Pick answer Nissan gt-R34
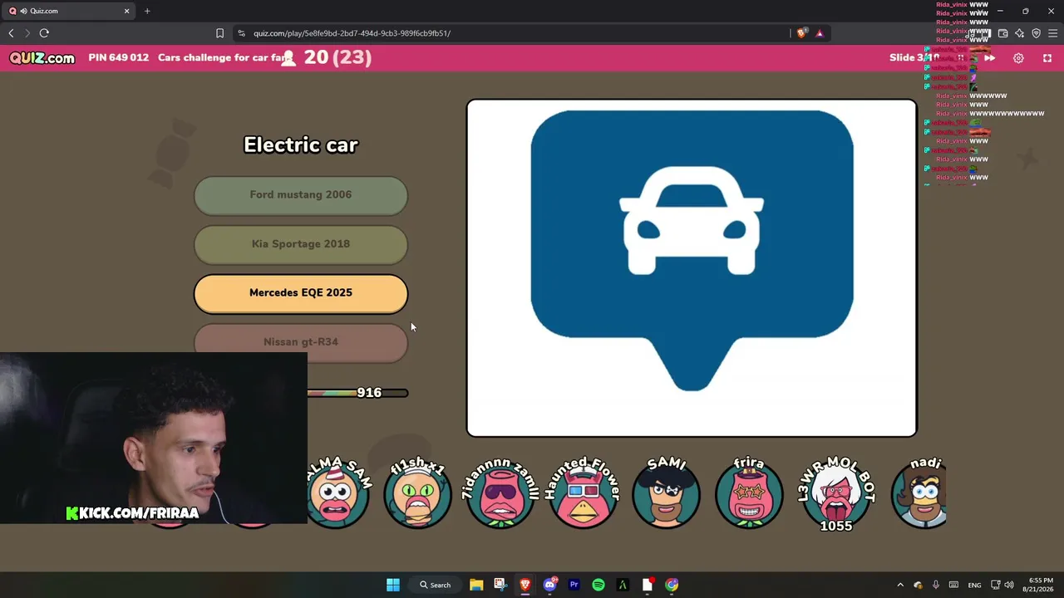The height and width of the screenshot is (598, 1064). [x=301, y=342]
